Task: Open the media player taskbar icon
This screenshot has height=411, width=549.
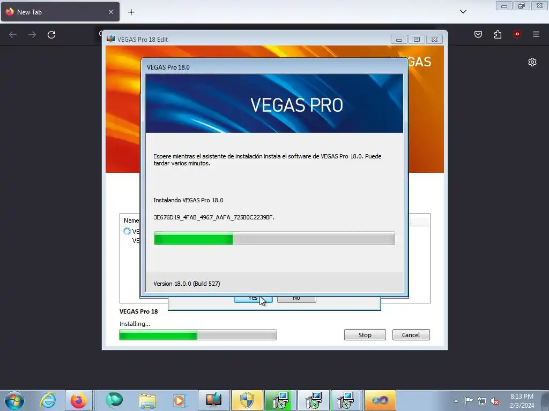Action: pos(180,400)
